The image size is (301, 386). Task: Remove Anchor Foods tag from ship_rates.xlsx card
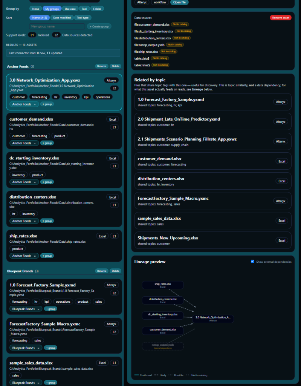coord(35,256)
